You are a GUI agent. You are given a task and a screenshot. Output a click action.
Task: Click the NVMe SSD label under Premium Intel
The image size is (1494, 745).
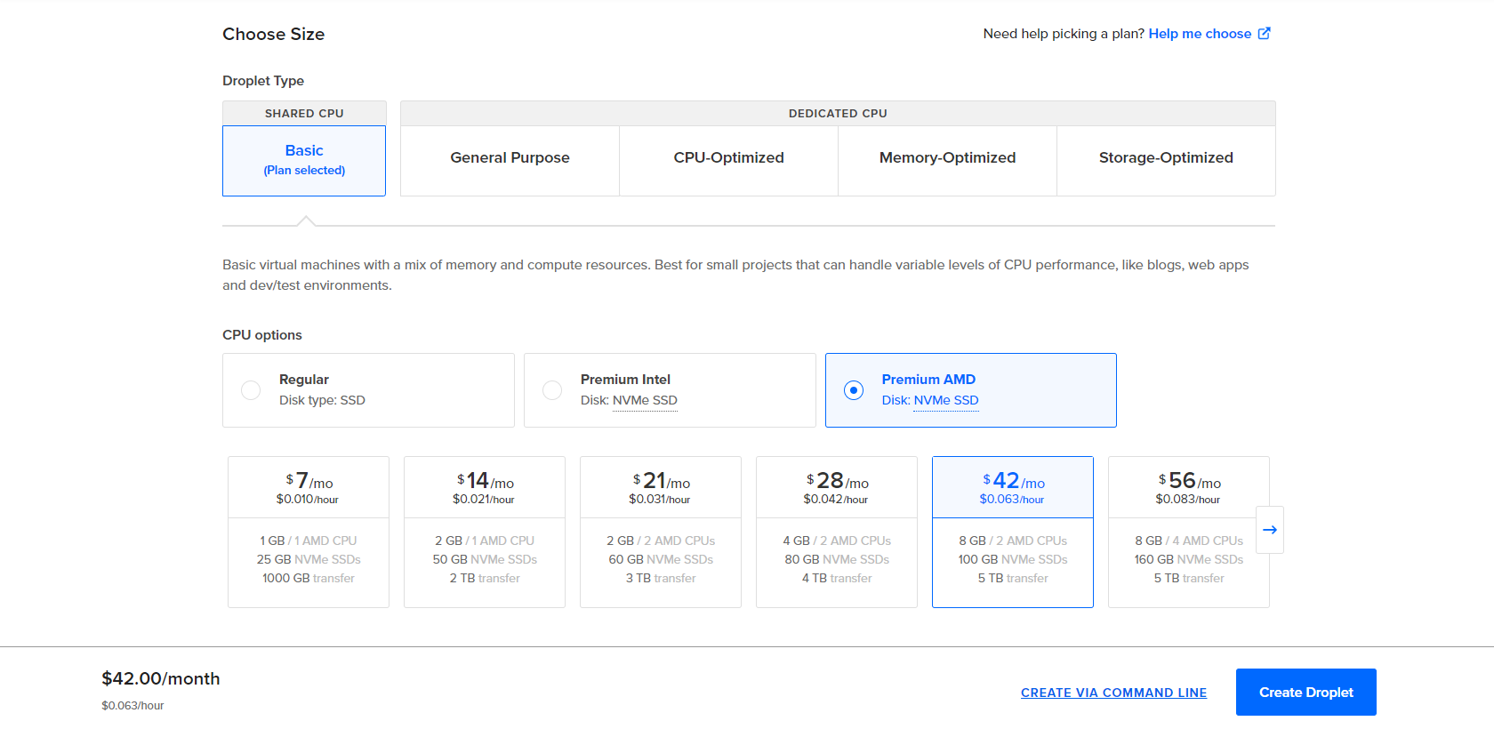coord(645,400)
